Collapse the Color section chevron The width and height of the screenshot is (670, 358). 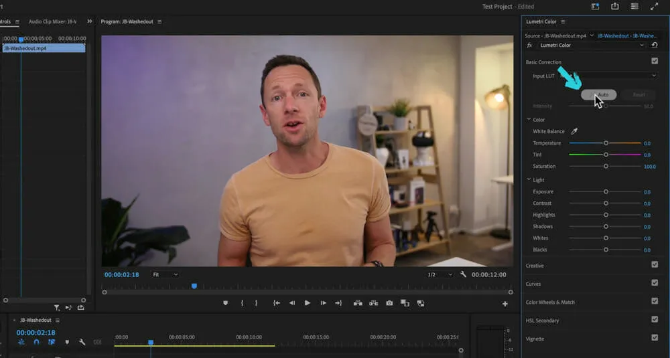pyautogui.click(x=529, y=120)
